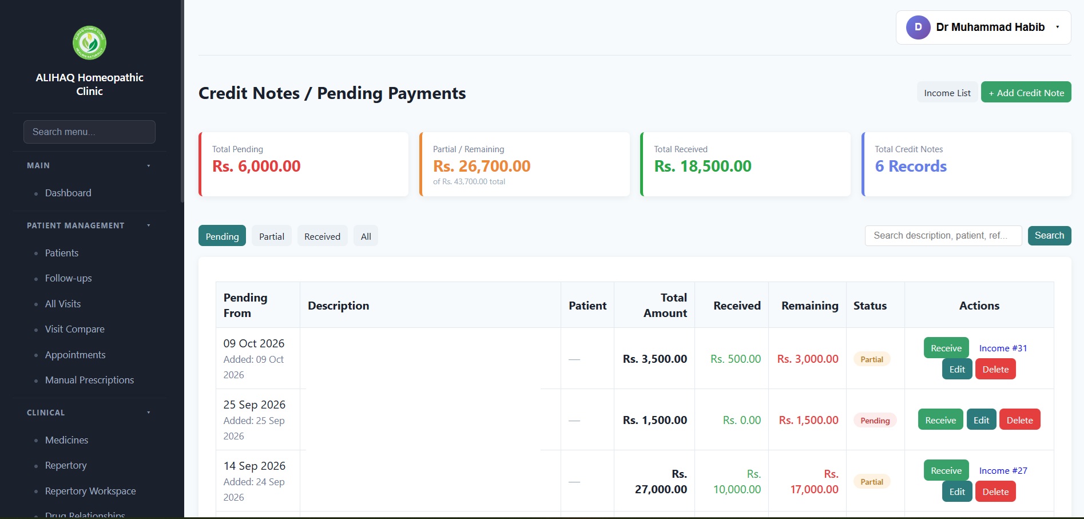Navigate to Appointments
Viewport: 1084px width, 519px height.
pos(75,355)
